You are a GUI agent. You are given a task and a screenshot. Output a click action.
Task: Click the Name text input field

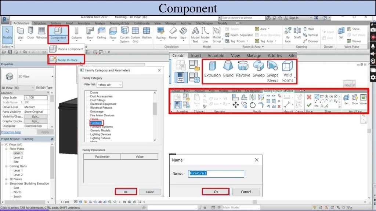pos(216,174)
